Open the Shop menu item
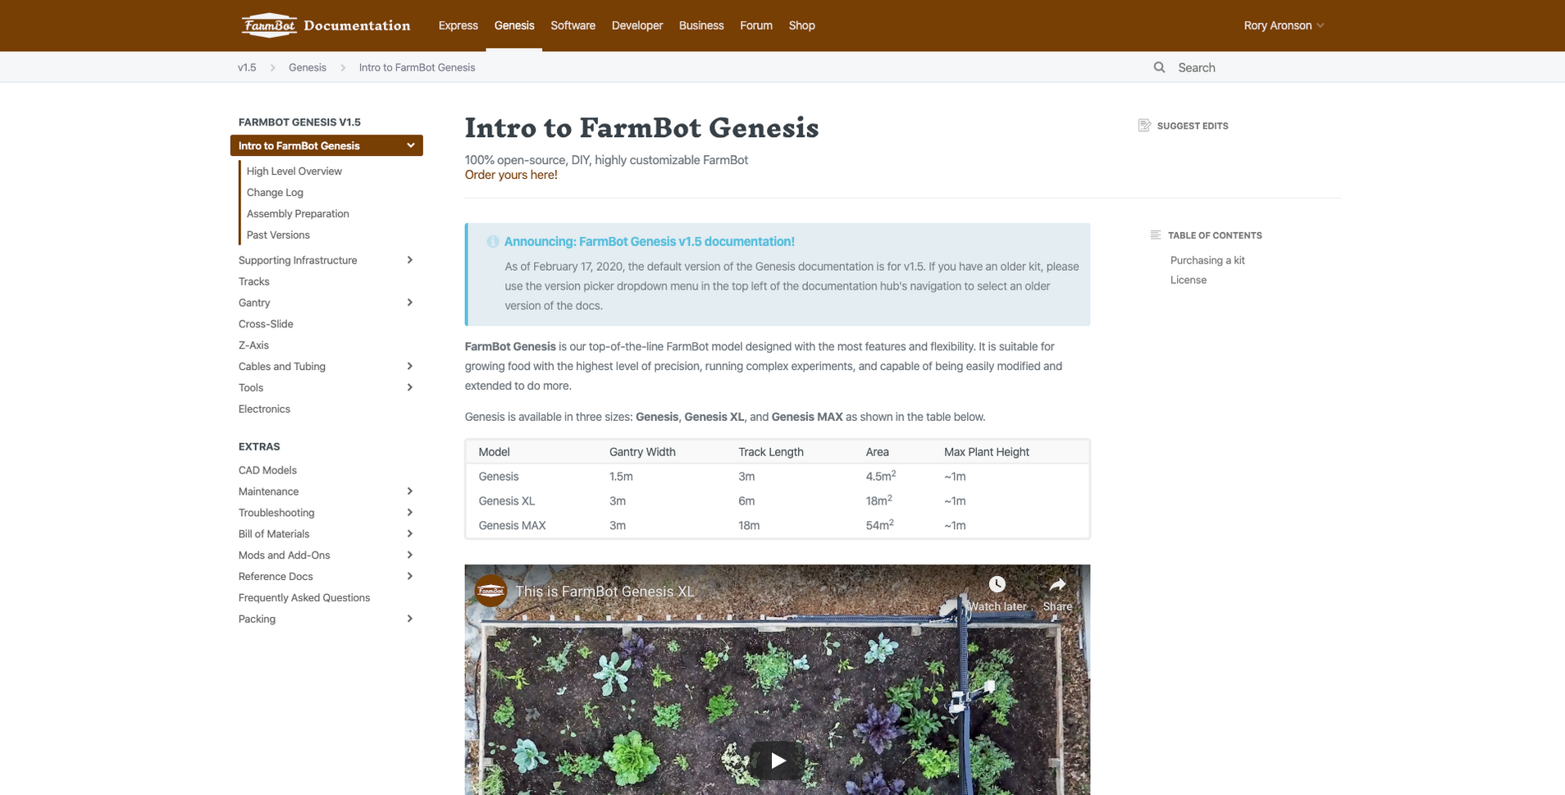Image resolution: width=1565 pixels, height=795 pixels. coord(801,25)
